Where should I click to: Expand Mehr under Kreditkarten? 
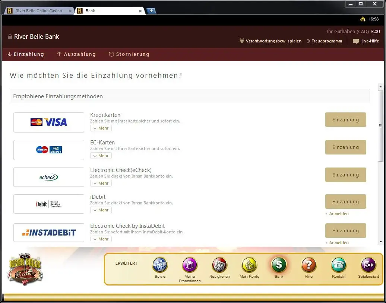coord(101,128)
